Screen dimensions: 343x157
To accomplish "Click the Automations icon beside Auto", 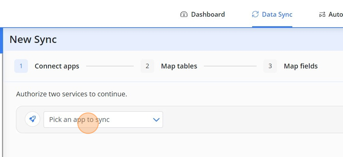I will [322, 15].
